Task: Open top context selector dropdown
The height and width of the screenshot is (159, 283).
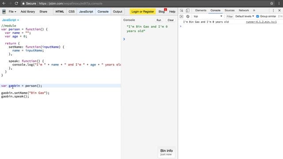Action: tap(207, 16)
